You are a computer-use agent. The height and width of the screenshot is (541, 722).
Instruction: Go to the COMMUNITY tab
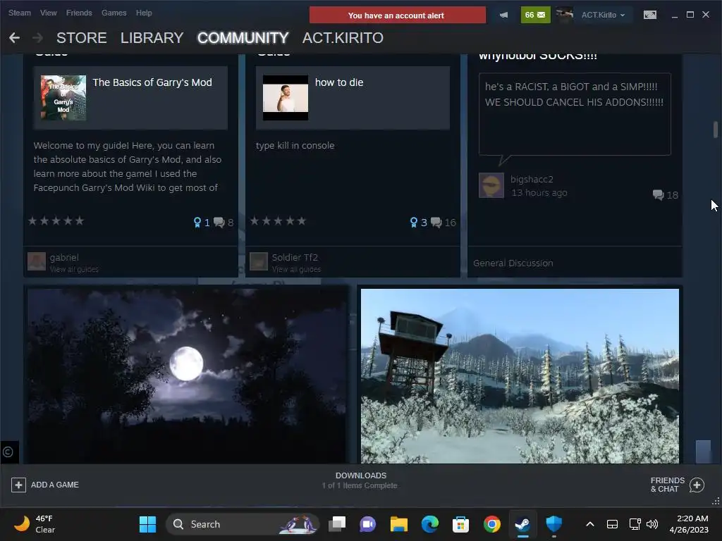coord(243,38)
